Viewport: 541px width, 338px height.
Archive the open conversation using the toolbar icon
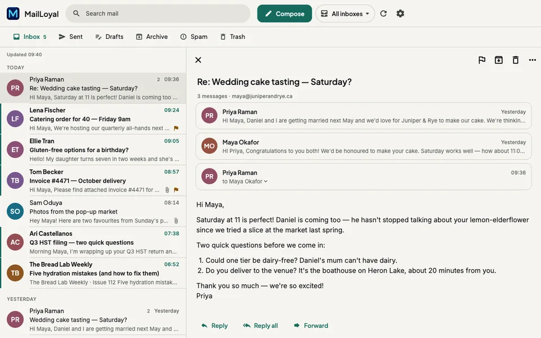[x=499, y=60]
